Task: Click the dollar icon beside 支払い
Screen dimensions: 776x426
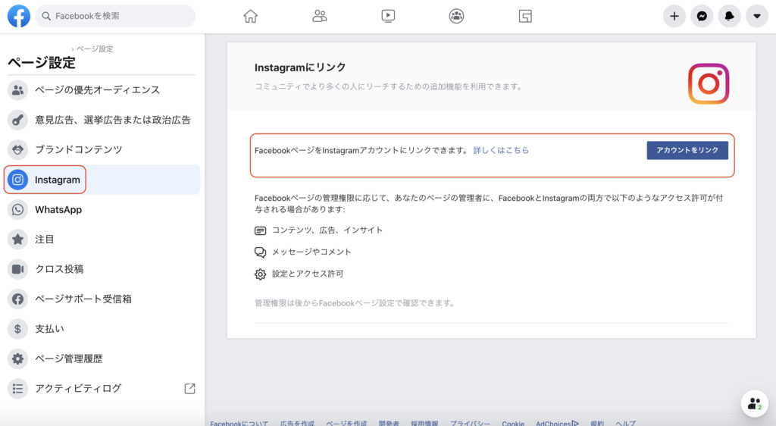Action: pos(18,328)
